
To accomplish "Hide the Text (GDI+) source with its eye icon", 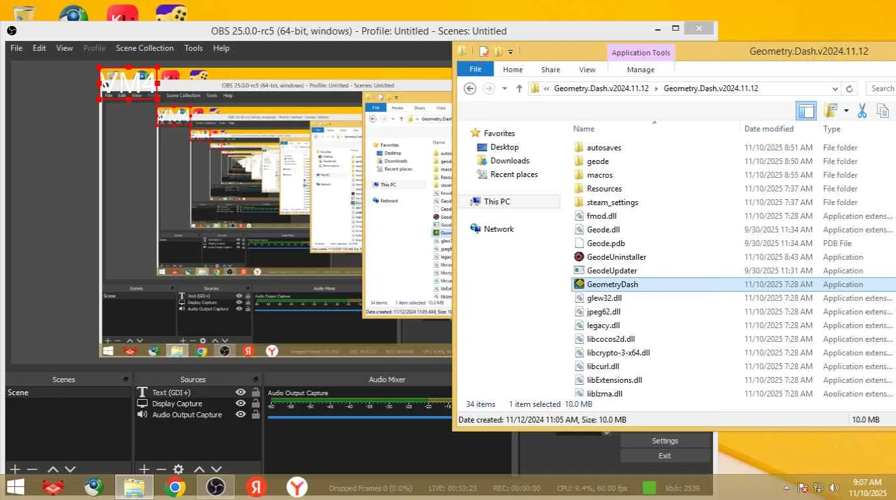I will [x=240, y=393].
